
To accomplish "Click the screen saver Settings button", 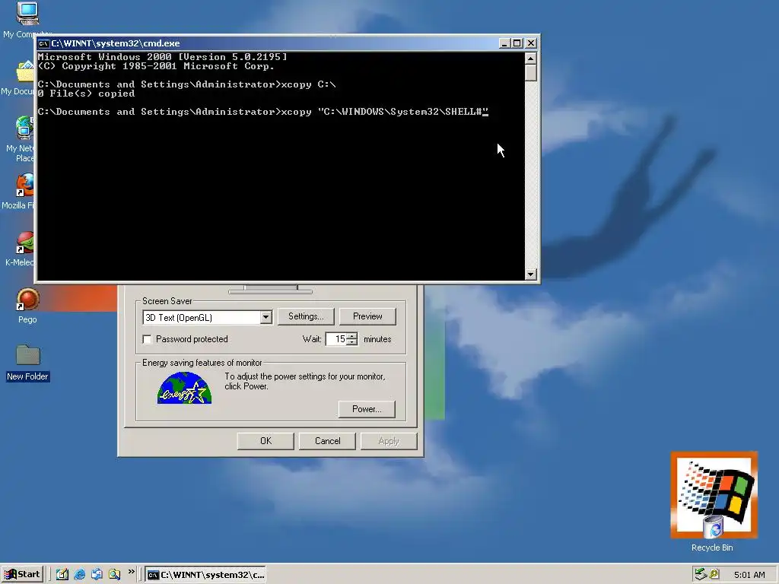I will pos(306,316).
